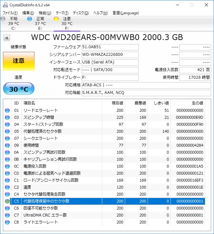Click the 対応機能 field S.M.A.R.T., AAM, NCQ
The height and width of the screenshot is (234, 214).
click(x=146, y=93)
